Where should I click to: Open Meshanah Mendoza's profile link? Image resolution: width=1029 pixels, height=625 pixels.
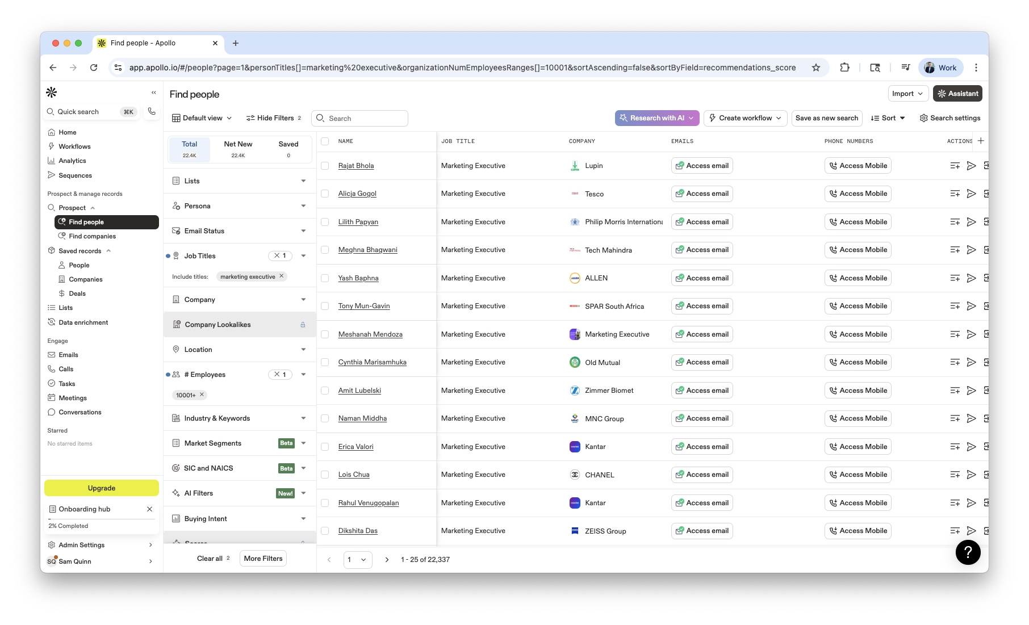[x=370, y=334]
